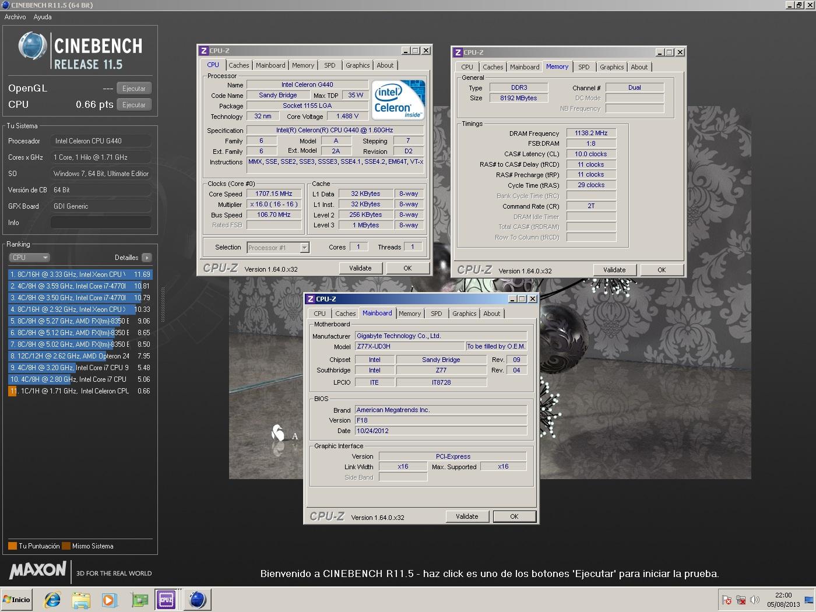Run the OpenGL test with Ejecutar
Screen dimensions: 816x612
coord(134,89)
